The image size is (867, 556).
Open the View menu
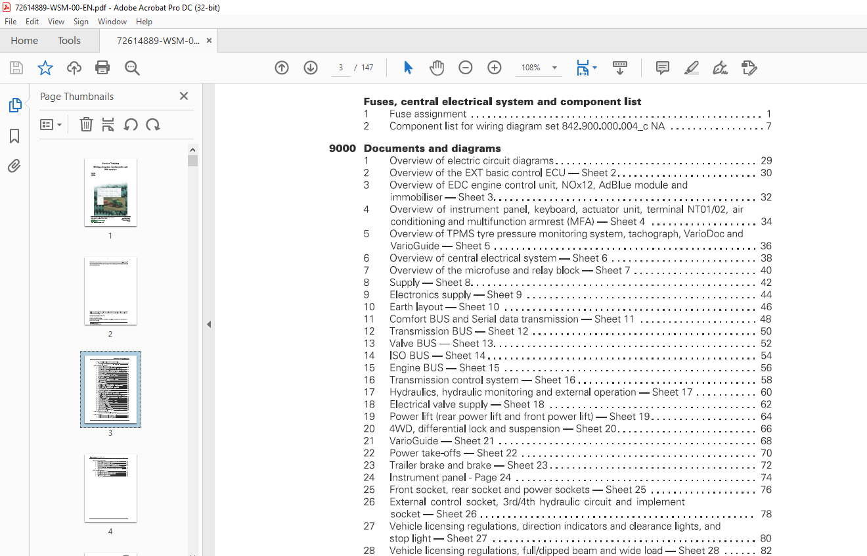pyautogui.click(x=56, y=22)
